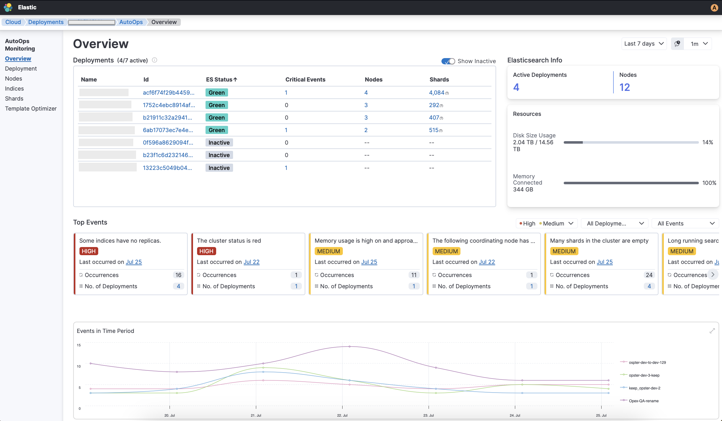722x421 pixels.
Task: Go to Deployments breadcrumb
Action: click(46, 22)
